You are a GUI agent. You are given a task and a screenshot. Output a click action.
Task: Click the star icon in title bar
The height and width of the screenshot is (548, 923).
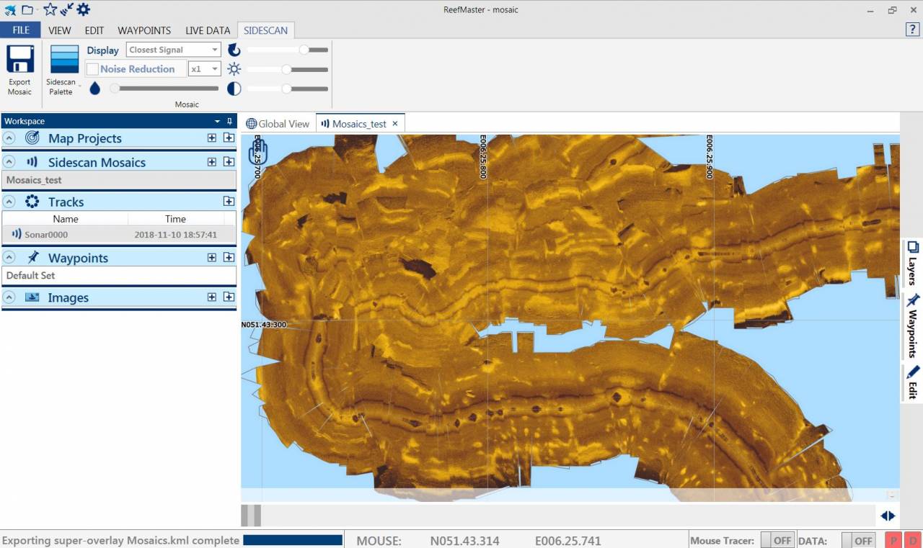pos(50,9)
